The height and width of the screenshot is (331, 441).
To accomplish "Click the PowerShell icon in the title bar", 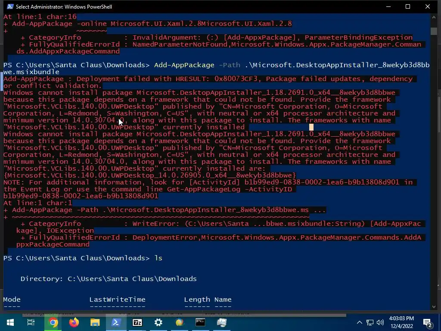I will (x=9, y=6).
